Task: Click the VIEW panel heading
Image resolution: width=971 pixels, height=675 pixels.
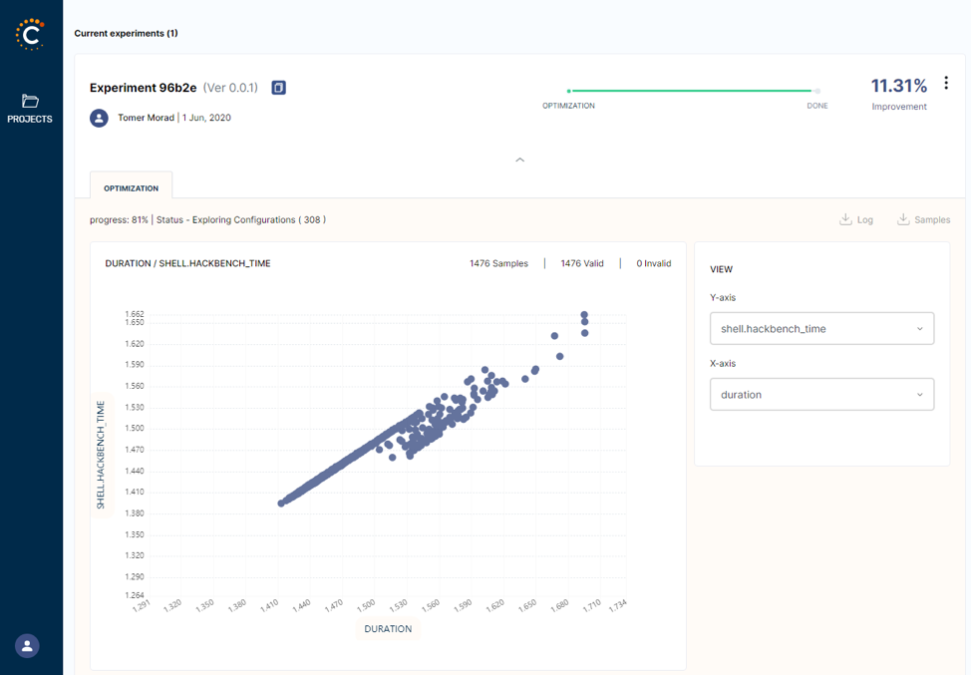Action: point(721,269)
